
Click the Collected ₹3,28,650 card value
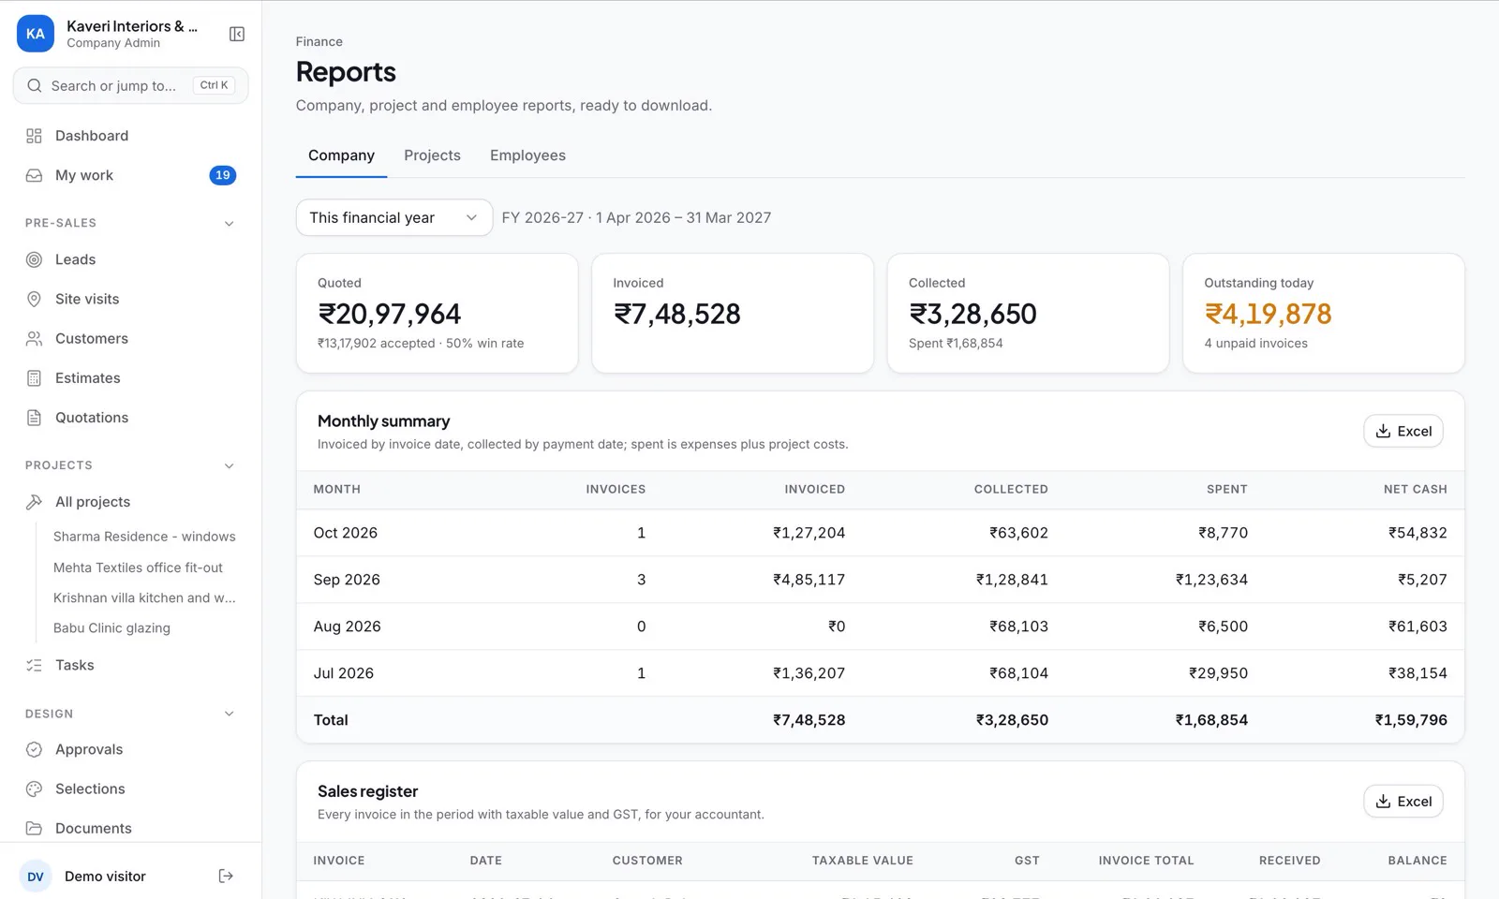tap(972, 314)
